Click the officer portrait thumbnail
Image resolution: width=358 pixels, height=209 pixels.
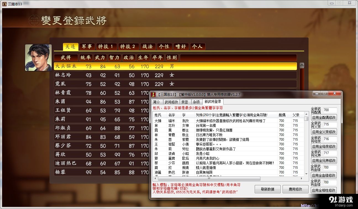pyautogui.click(x=38, y=58)
